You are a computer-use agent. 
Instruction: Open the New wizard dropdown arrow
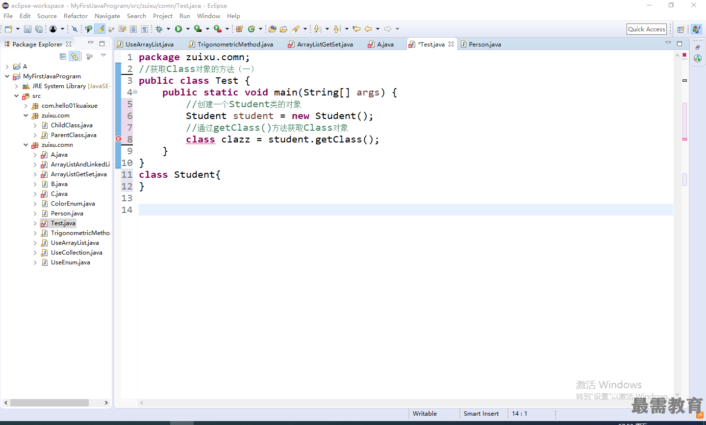pyautogui.click(x=18, y=29)
